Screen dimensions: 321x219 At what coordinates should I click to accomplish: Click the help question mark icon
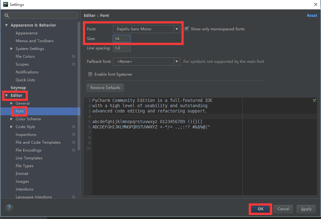tap(9, 207)
